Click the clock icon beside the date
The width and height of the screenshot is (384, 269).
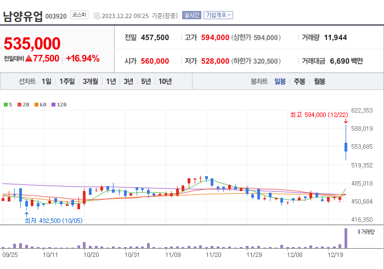pyautogui.click(x=97, y=16)
